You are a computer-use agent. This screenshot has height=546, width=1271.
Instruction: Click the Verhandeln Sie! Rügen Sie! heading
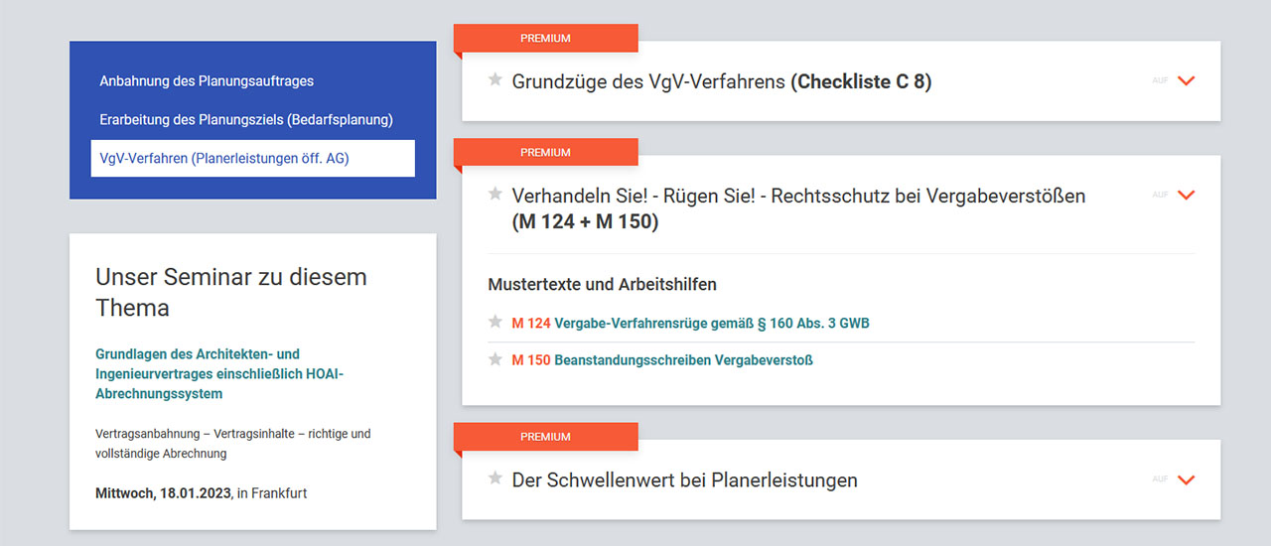pos(797,197)
